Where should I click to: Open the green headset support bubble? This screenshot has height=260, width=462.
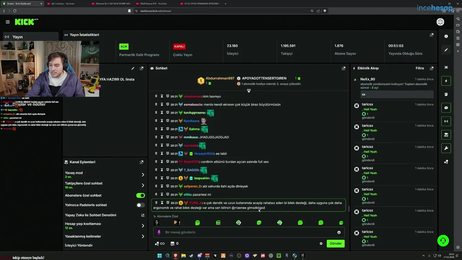pos(443,240)
